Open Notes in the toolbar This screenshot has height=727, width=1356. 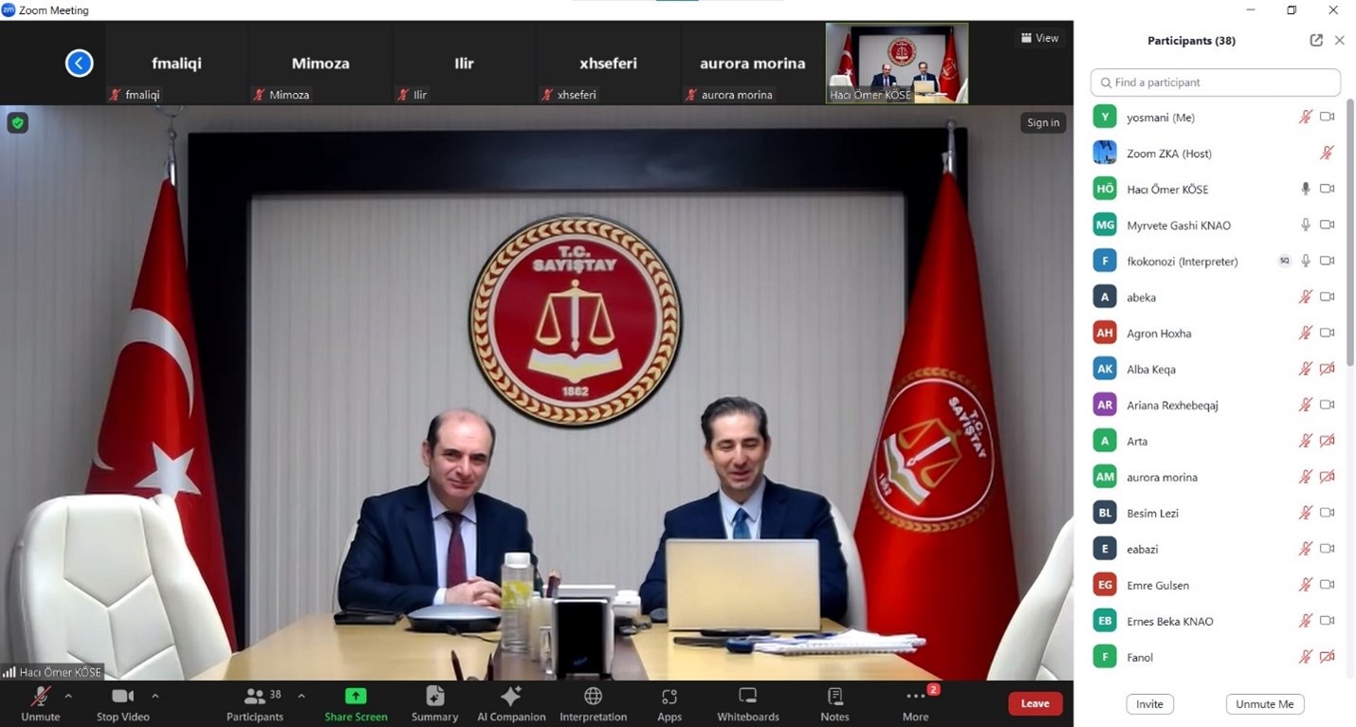pyautogui.click(x=834, y=702)
